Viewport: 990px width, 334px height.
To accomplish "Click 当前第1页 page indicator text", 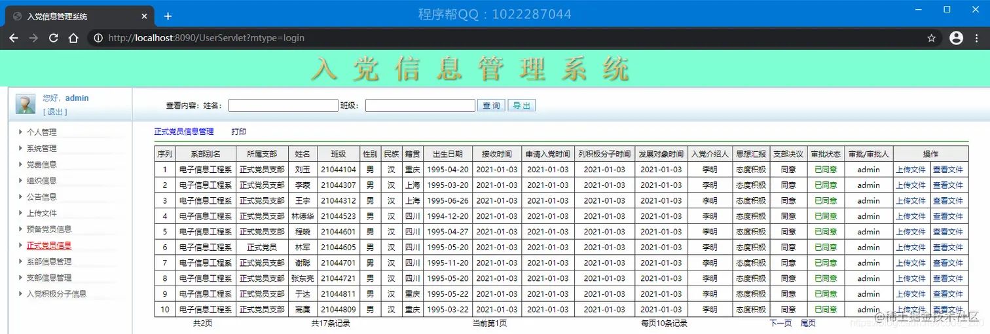I will (x=490, y=323).
